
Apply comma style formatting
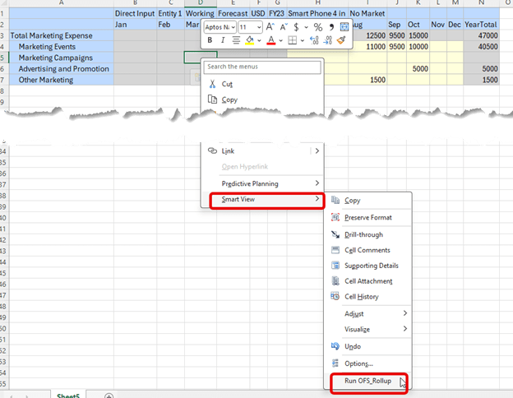pos(331,27)
